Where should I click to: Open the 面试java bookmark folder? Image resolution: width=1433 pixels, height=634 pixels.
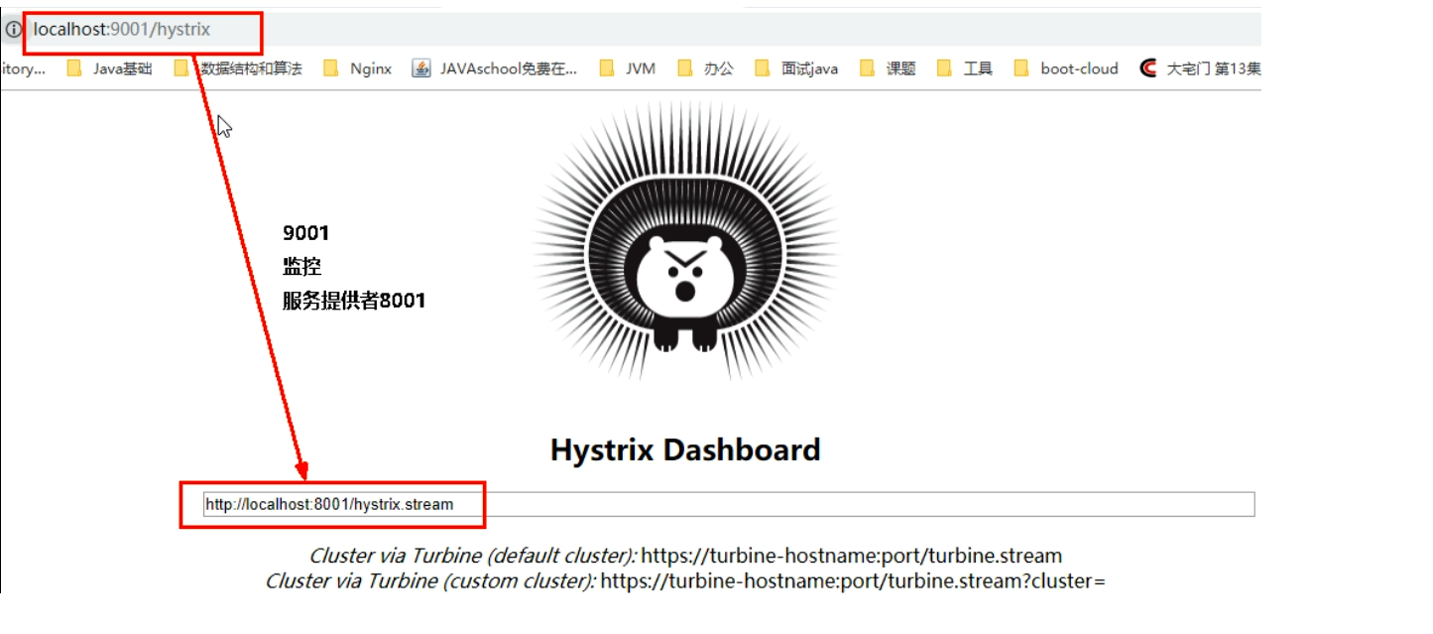pos(796,68)
